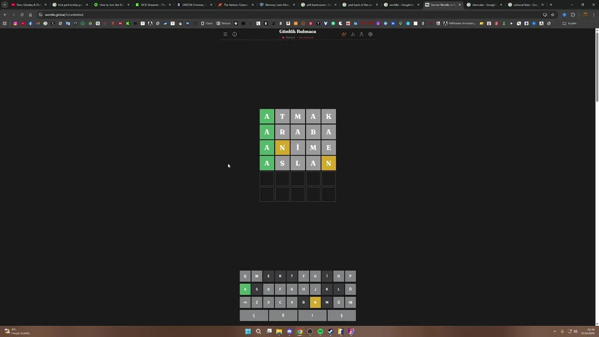Tap the Ö key on the keyboard
This screenshot has height=337, width=599.
pos(350,289)
